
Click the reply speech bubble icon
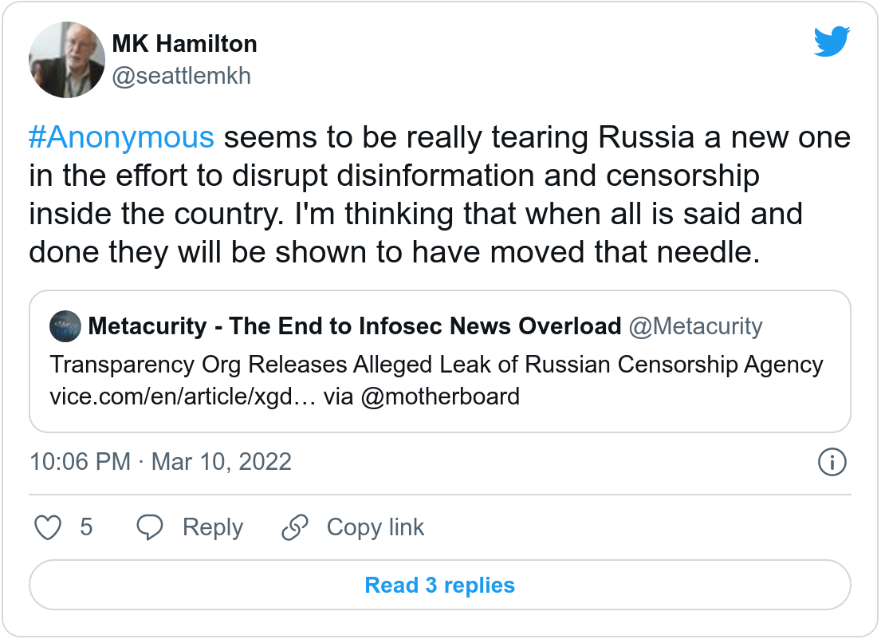[150, 527]
